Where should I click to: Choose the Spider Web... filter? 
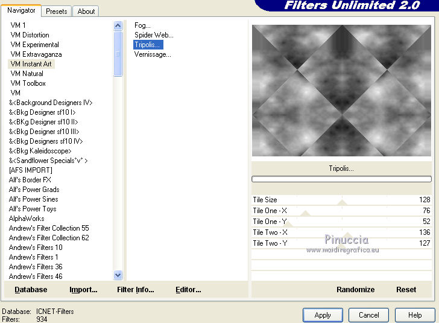click(x=154, y=35)
